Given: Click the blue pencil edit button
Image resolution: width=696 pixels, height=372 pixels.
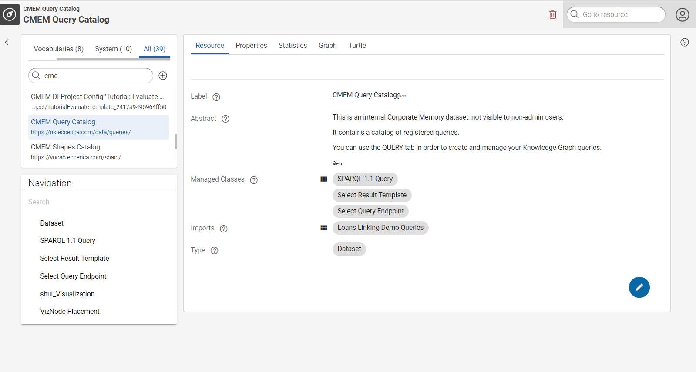Looking at the screenshot, I should pyautogui.click(x=639, y=287).
